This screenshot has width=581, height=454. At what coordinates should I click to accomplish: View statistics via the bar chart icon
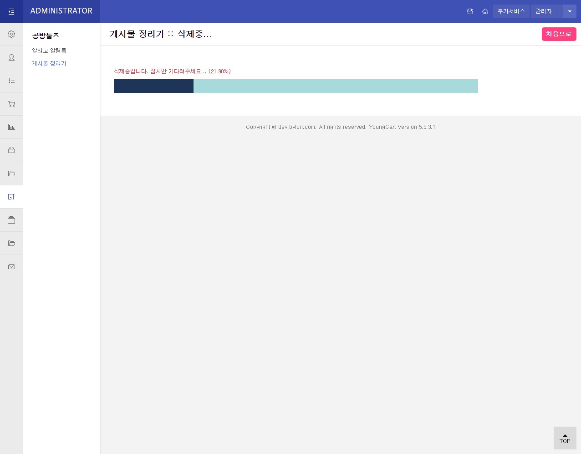[11, 127]
